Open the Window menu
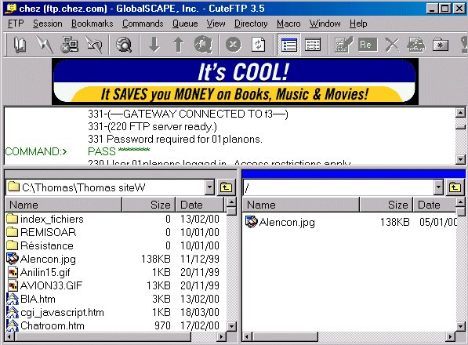The width and height of the screenshot is (468, 345). pos(325,24)
